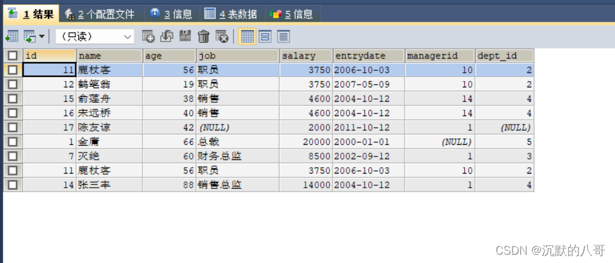Select the salary cell 2000
Image resolution: width=615 pixels, height=263 pixels.
pos(306,127)
